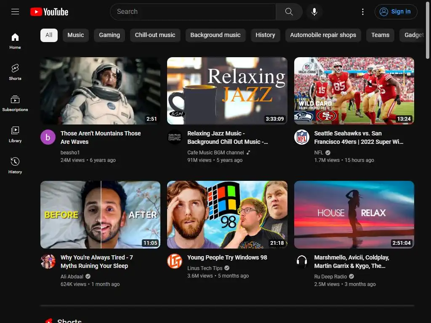
Task: Select the All filter chip
Action: click(49, 35)
